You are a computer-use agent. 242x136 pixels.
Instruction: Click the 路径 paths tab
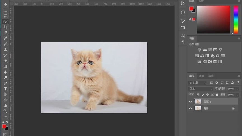(211, 76)
